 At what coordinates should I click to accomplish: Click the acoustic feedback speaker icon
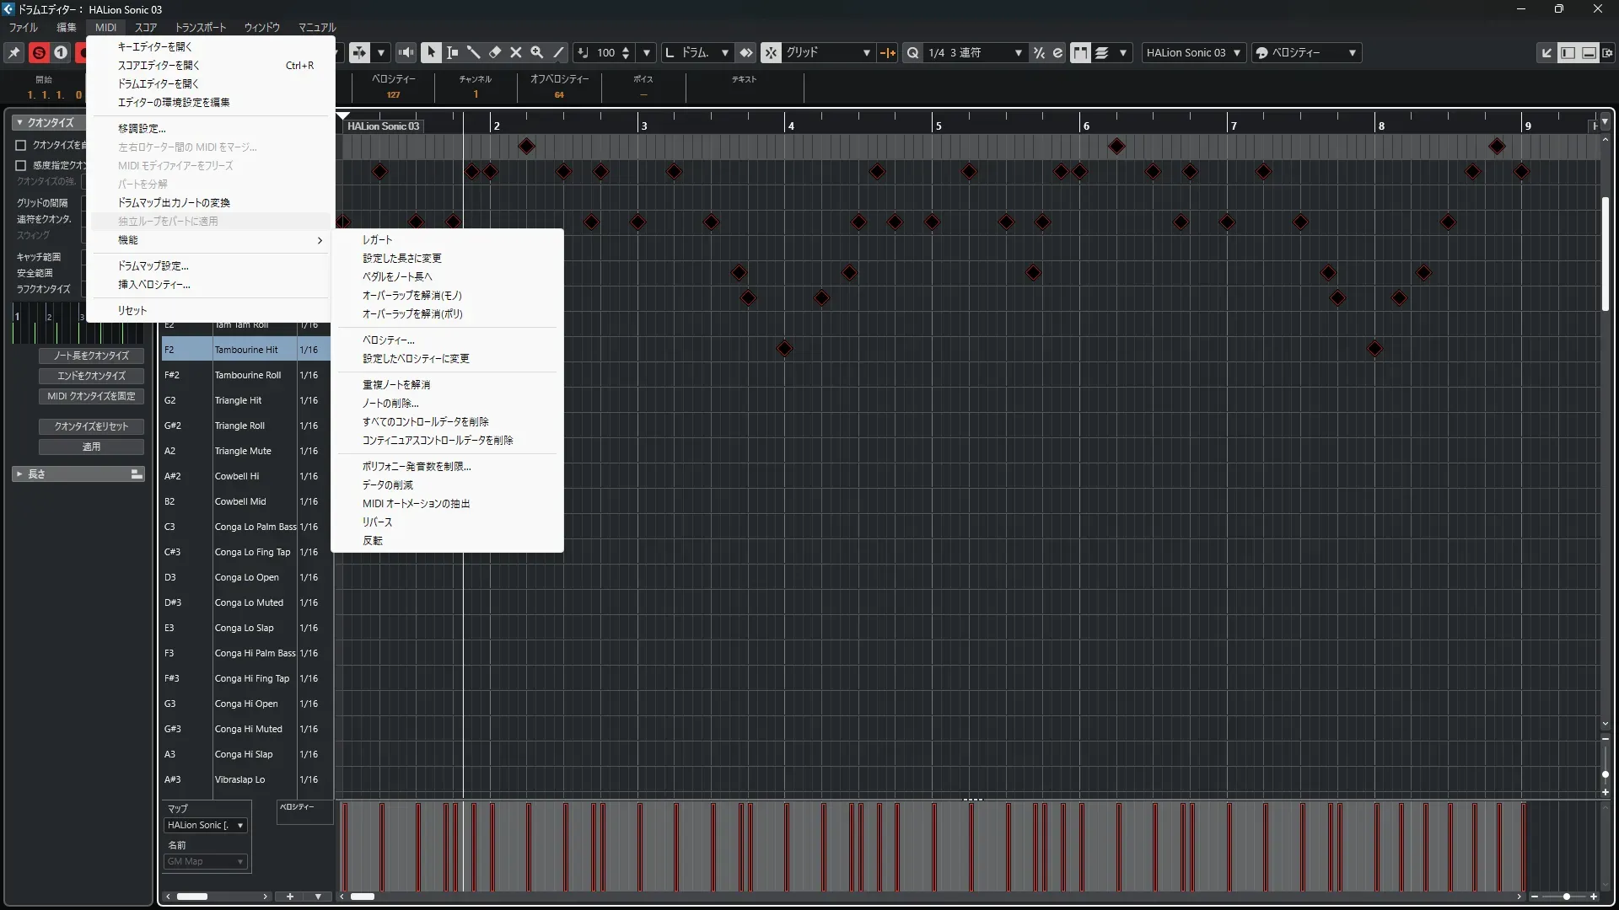click(406, 52)
